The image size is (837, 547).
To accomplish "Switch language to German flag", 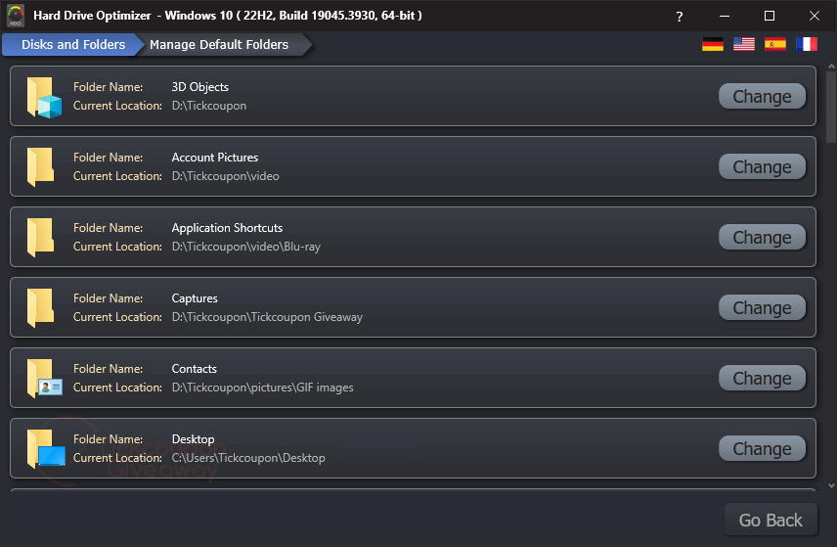I will [713, 44].
